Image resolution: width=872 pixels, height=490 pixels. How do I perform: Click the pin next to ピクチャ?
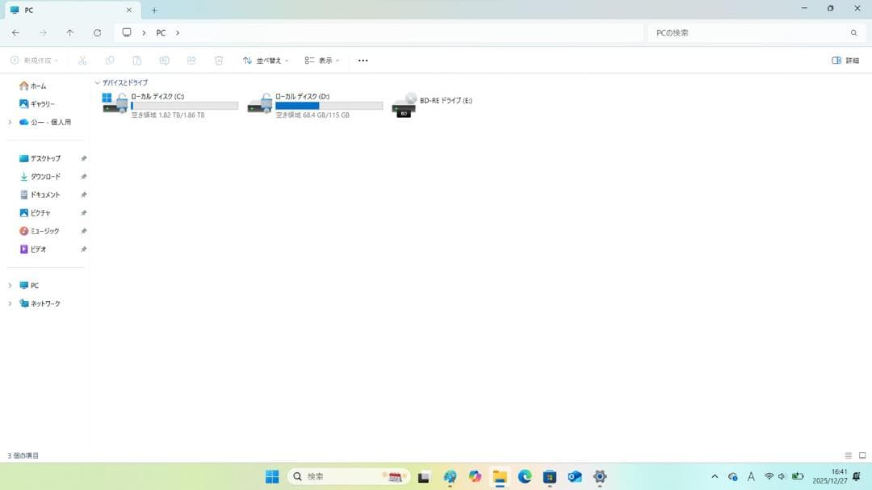pos(83,213)
